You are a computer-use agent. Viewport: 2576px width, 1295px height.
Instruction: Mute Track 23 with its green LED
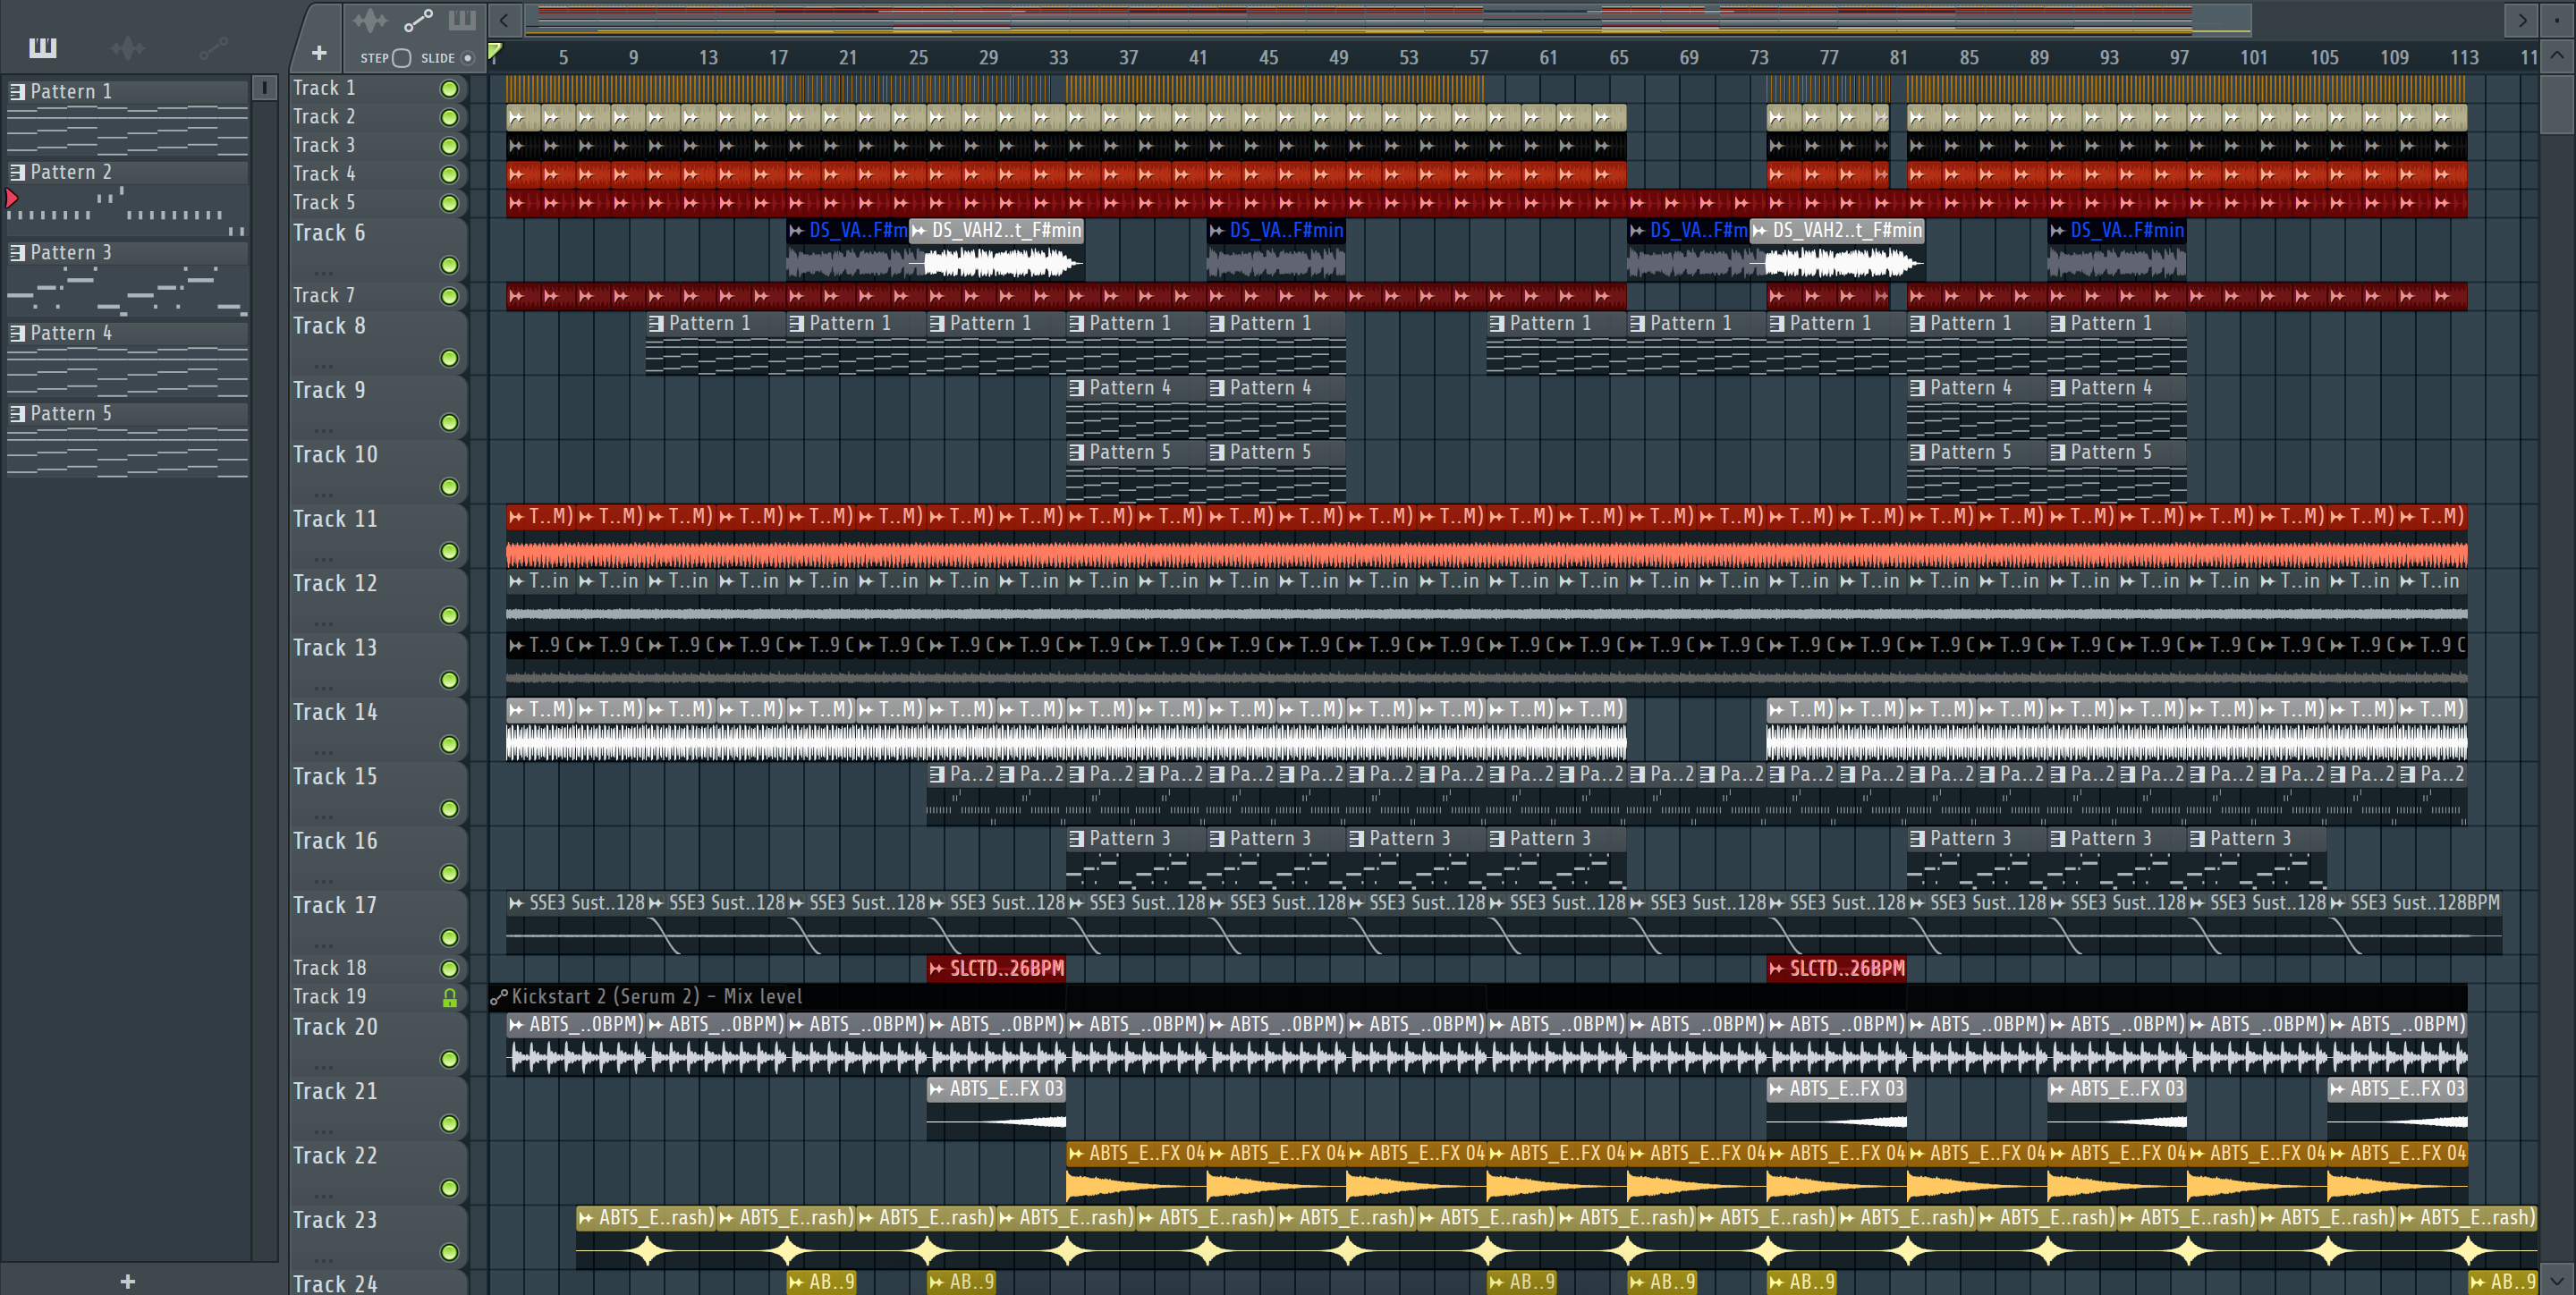click(450, 1253)
